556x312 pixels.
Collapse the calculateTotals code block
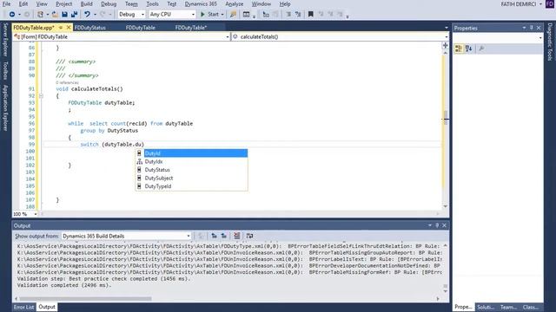[41, 96]
